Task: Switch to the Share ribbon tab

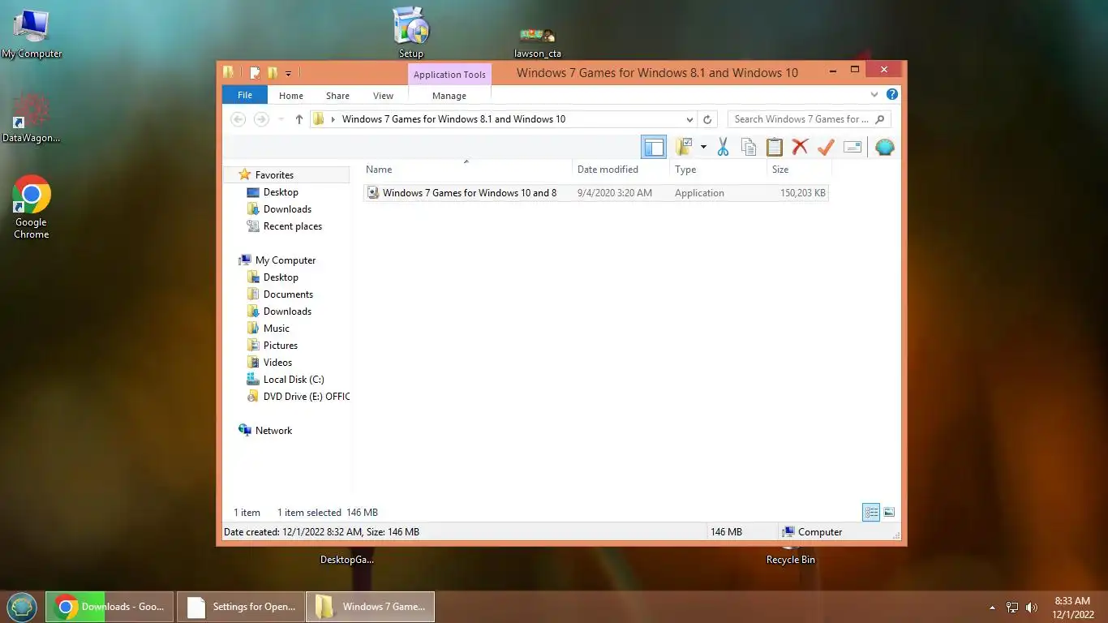Action: click(x=337, y=96)
